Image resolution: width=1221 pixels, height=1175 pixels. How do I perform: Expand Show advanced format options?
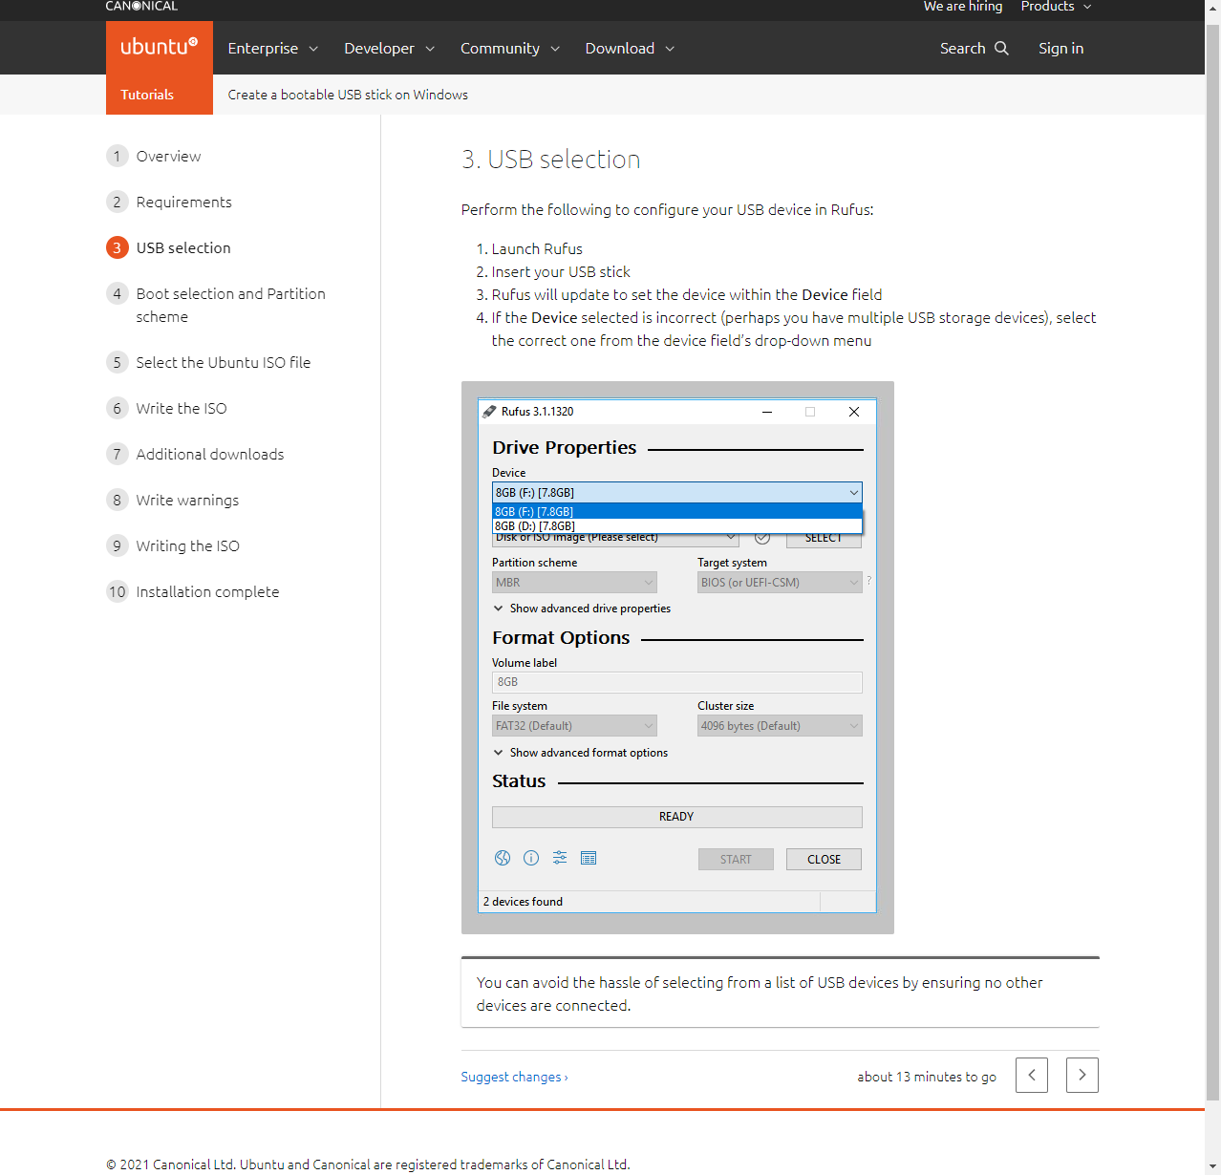point(581,753)
